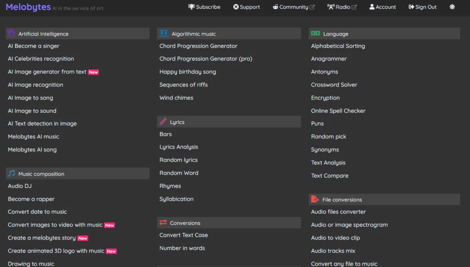Open Alphabetical Sorting
Image resolution: width=470 pixels, height=267 pixels.
(x=338, y=46)
